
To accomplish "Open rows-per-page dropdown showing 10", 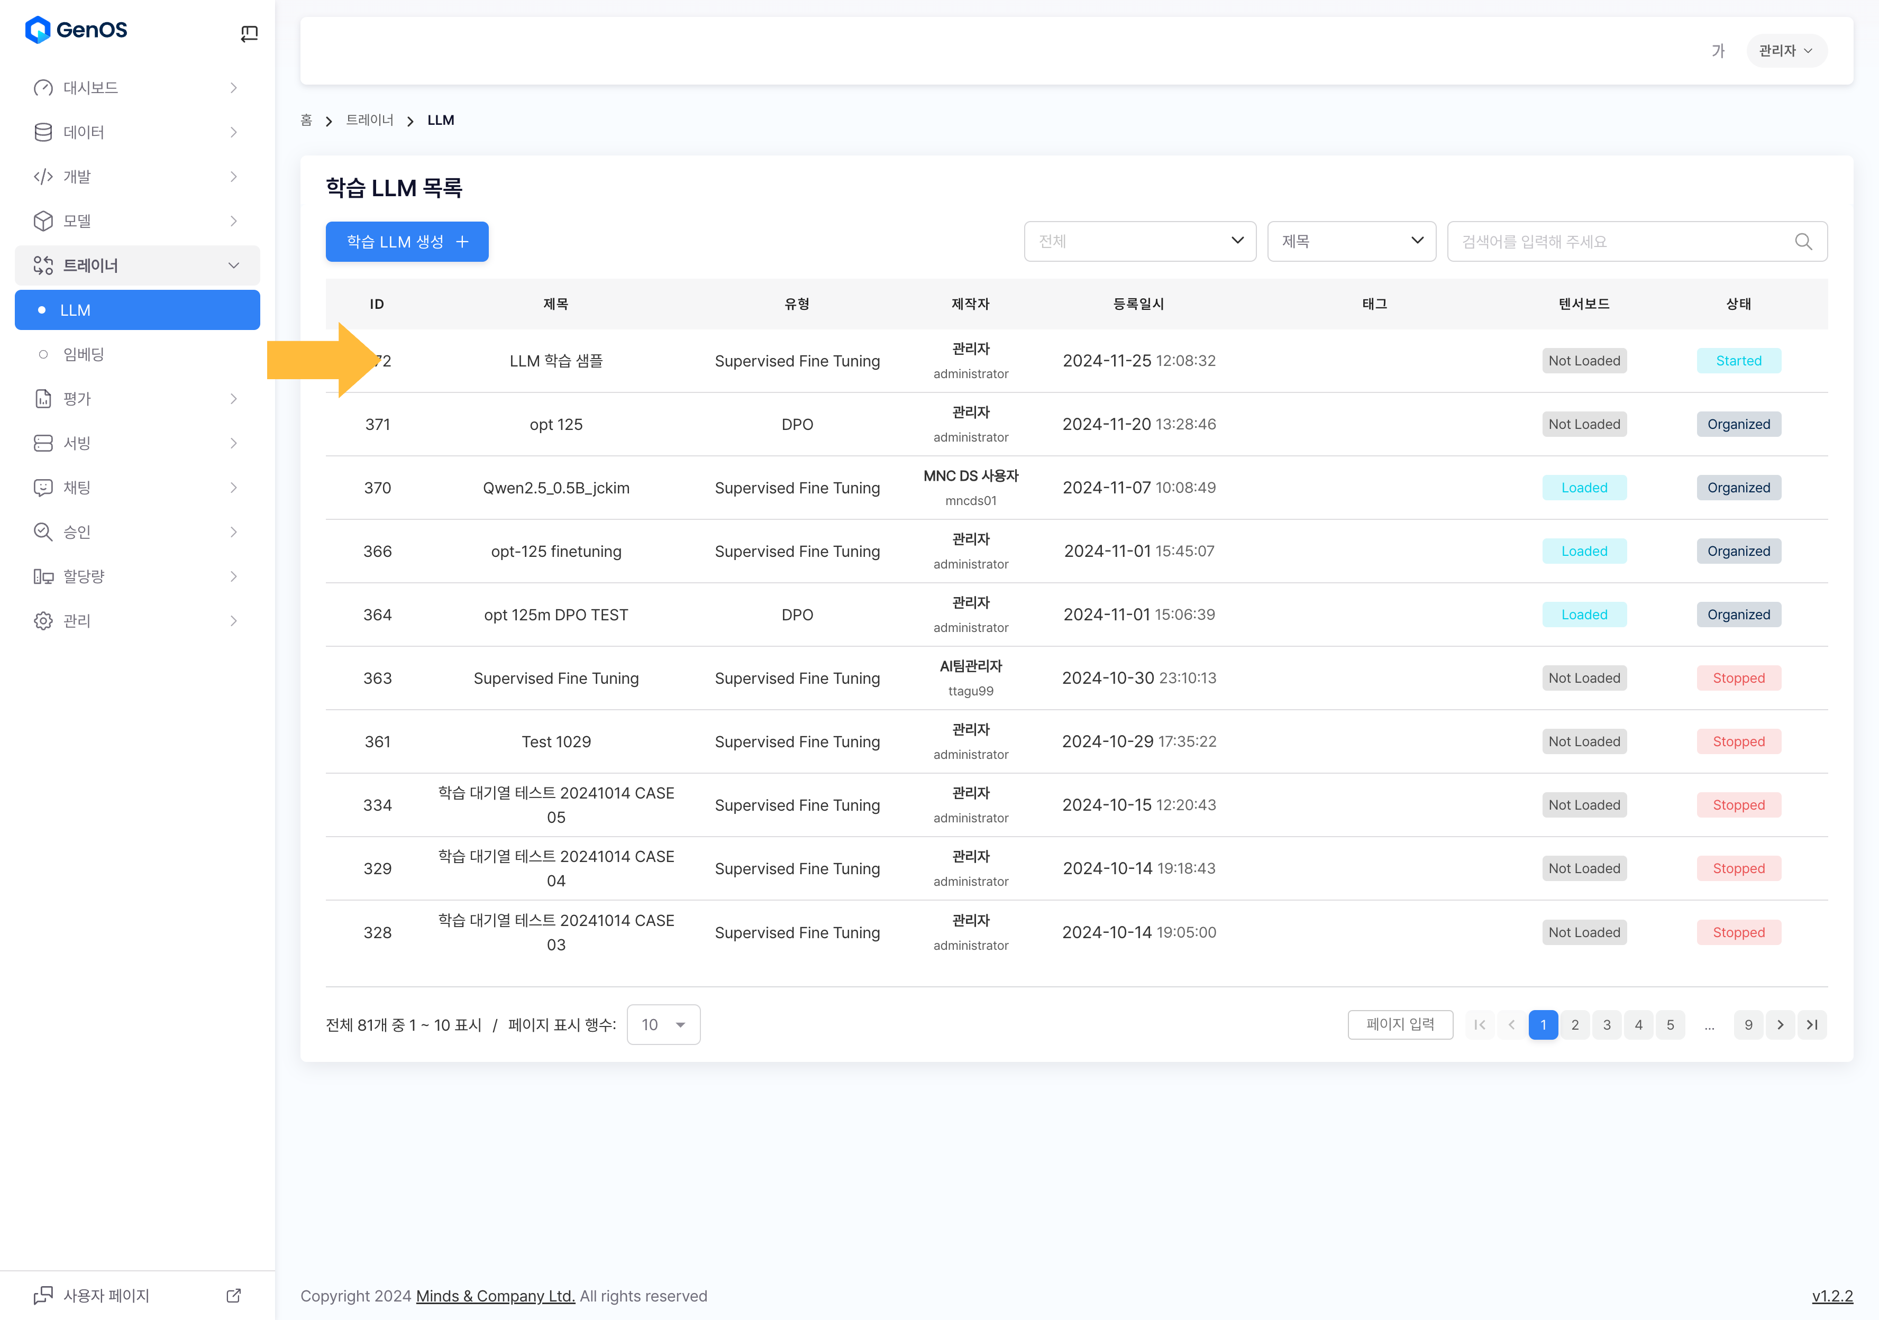I will (663, 1024).
